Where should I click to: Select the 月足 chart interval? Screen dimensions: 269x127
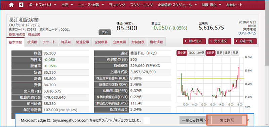[235, 53]
